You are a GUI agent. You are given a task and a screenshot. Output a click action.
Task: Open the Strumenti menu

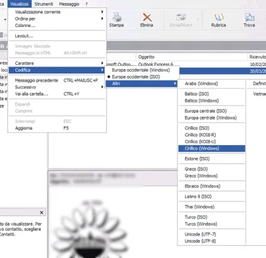coord(44,4)
